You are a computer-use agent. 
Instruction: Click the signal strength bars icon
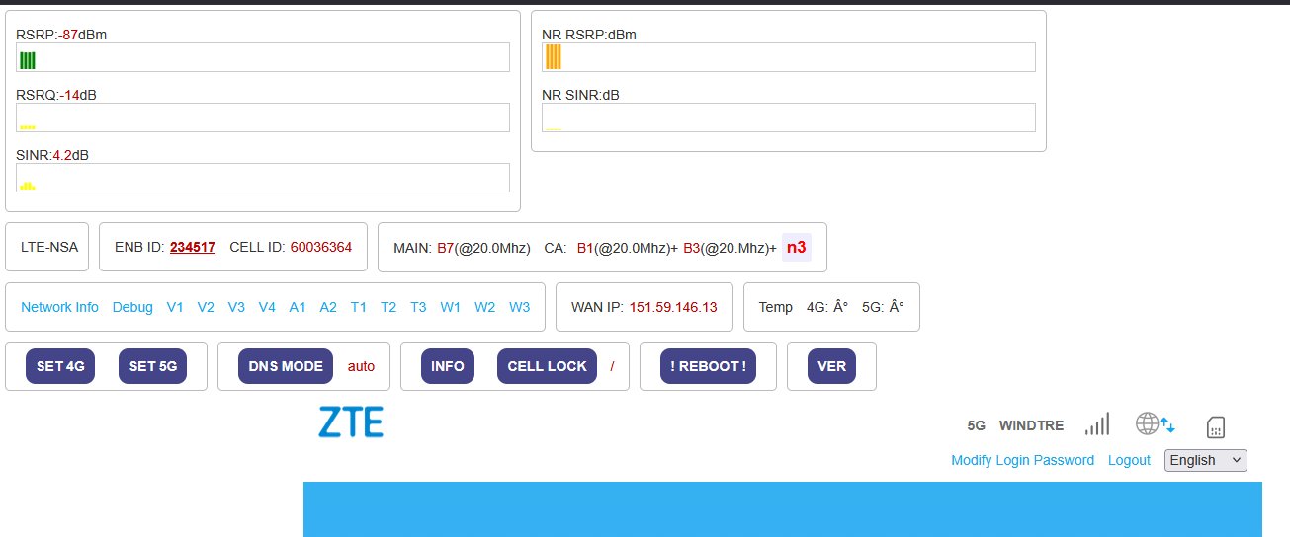[x=1097, y=424]
